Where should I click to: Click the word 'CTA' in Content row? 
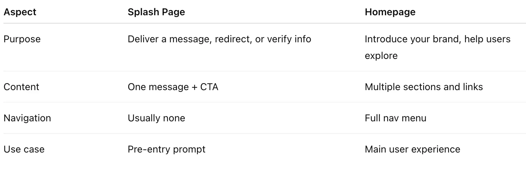click(x=209, y=87)
